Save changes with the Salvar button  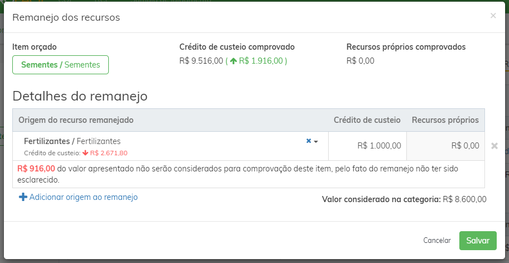pos(478,241)
